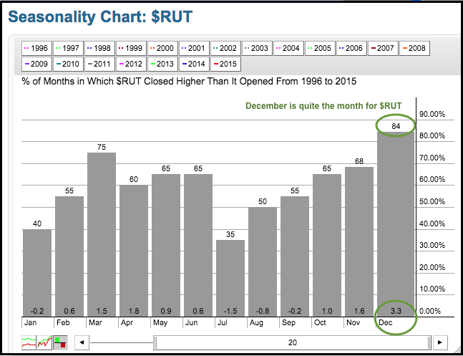
Task: Click the July bar showing 35
Action: point(231,279)
